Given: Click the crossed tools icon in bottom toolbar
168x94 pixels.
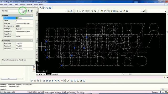Looking at the screenshot, I should tap(68, 81).
